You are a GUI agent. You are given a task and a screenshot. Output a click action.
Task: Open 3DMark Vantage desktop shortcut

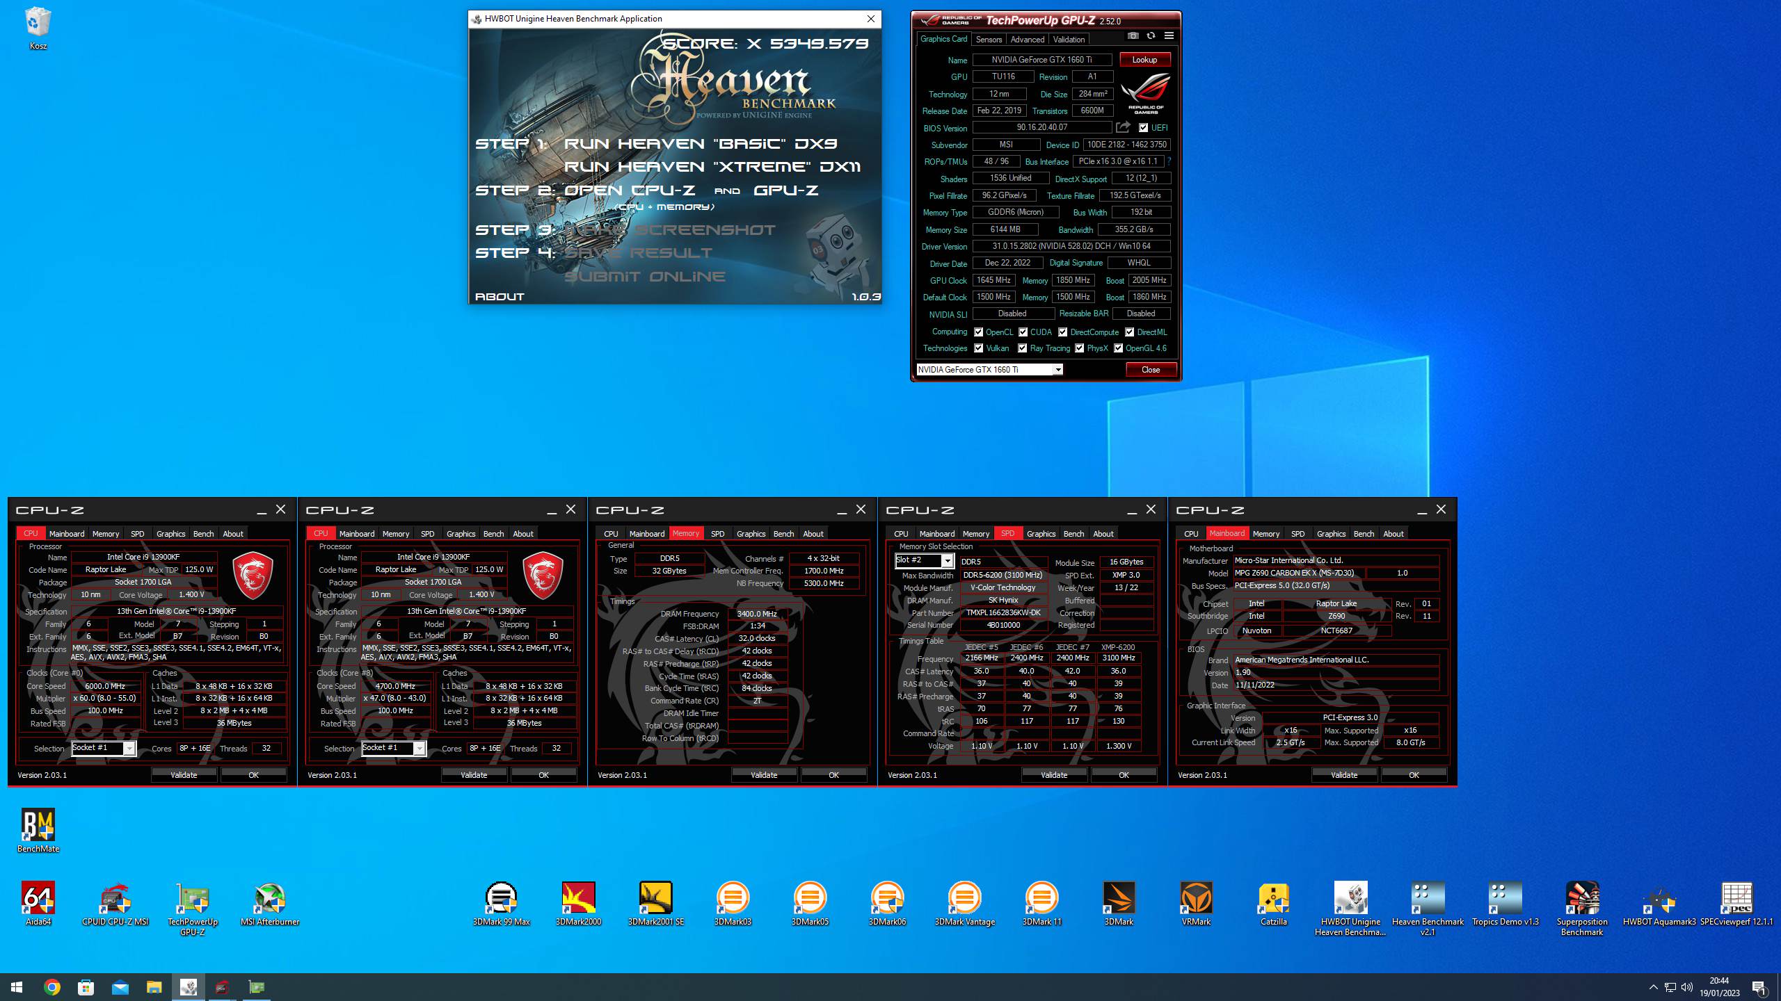coord(964,904)
